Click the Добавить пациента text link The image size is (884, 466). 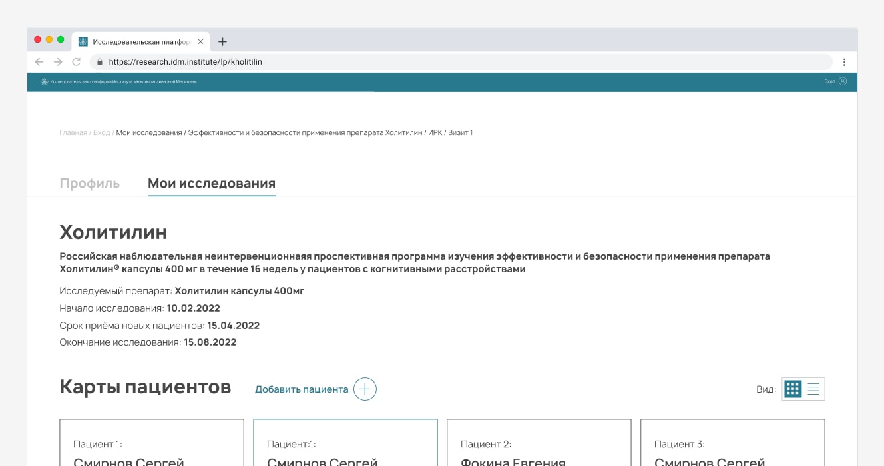click(302, 389)
